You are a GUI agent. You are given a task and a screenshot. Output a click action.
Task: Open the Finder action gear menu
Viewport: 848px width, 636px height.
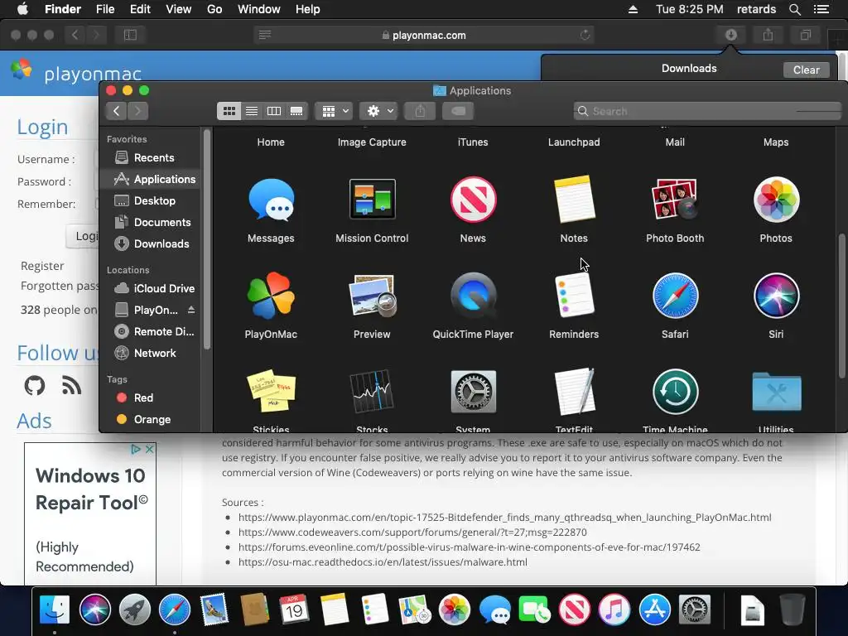click(x=378, y=111)
